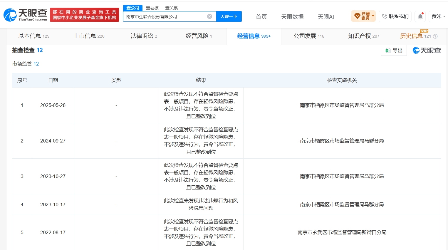The width and height of the screenshot is (448, 250).
Task: Open the 知识产权 tab
Action: click(x=364, y=36)
